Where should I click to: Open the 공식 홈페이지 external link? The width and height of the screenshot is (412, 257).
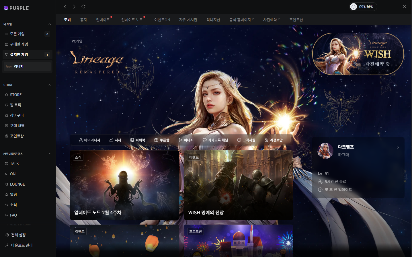(241, 20)
